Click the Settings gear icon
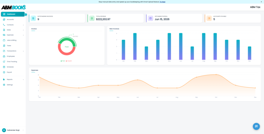This screenshot has width=264, height=134. coord(4,85)
